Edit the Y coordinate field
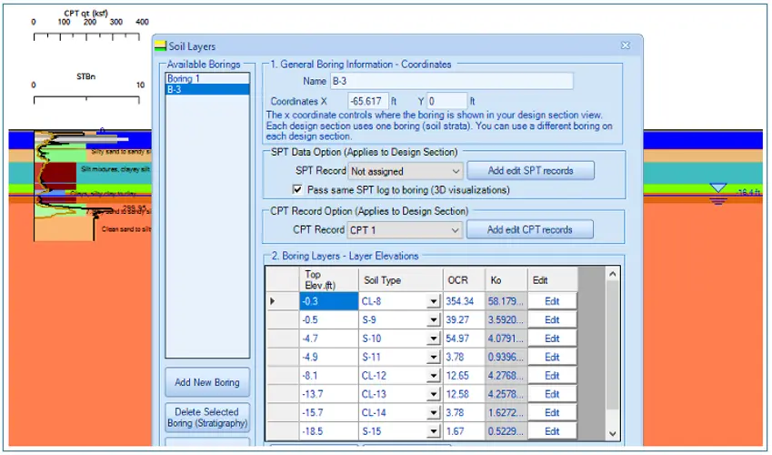This screenshot has height=455, width=772. tap(446, 101)
